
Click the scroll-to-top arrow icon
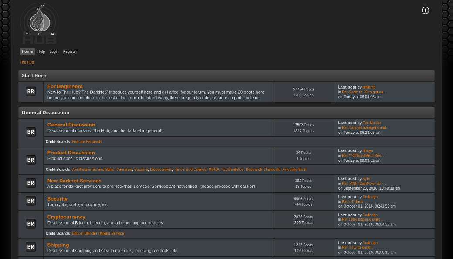(425, 10)
